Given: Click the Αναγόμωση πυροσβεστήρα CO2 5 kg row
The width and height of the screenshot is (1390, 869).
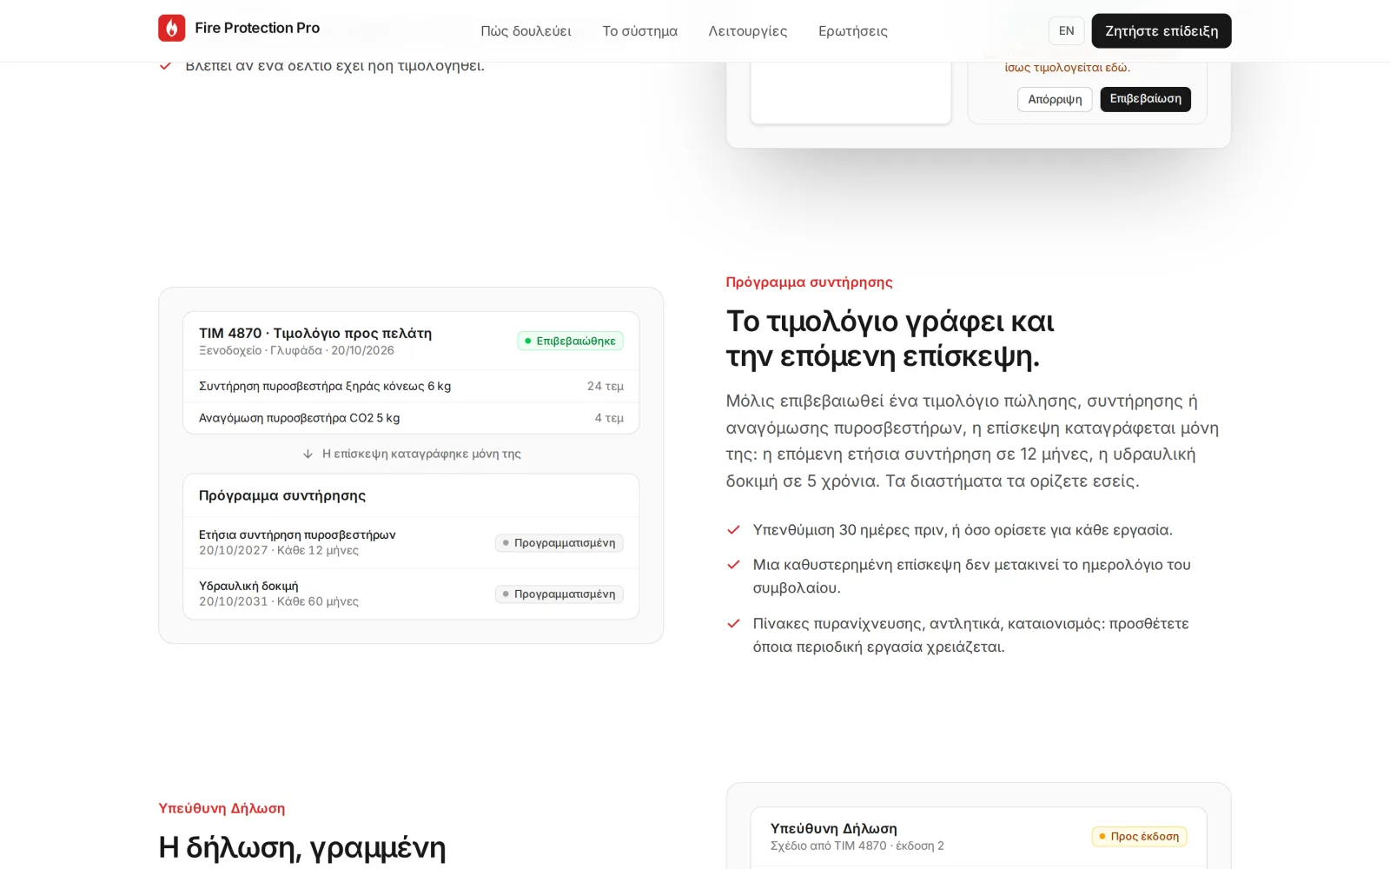Looking at the screenshot, I should (x=411, y=418).
